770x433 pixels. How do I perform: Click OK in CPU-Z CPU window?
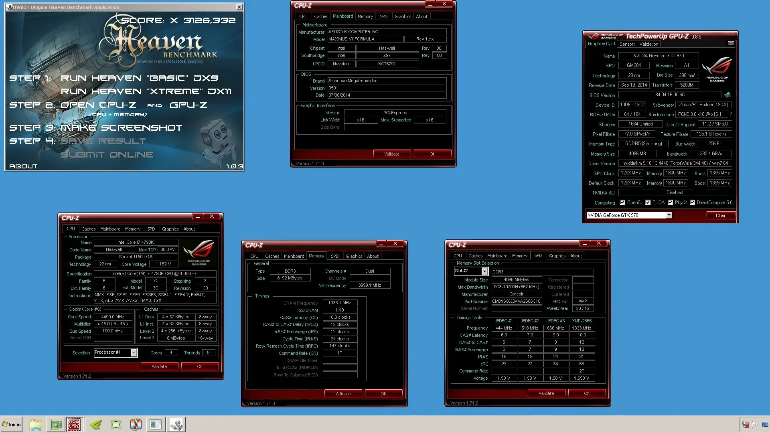coord(200,366)
